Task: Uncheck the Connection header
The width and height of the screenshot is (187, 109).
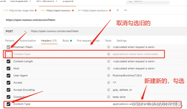Action: coord(8,97)
